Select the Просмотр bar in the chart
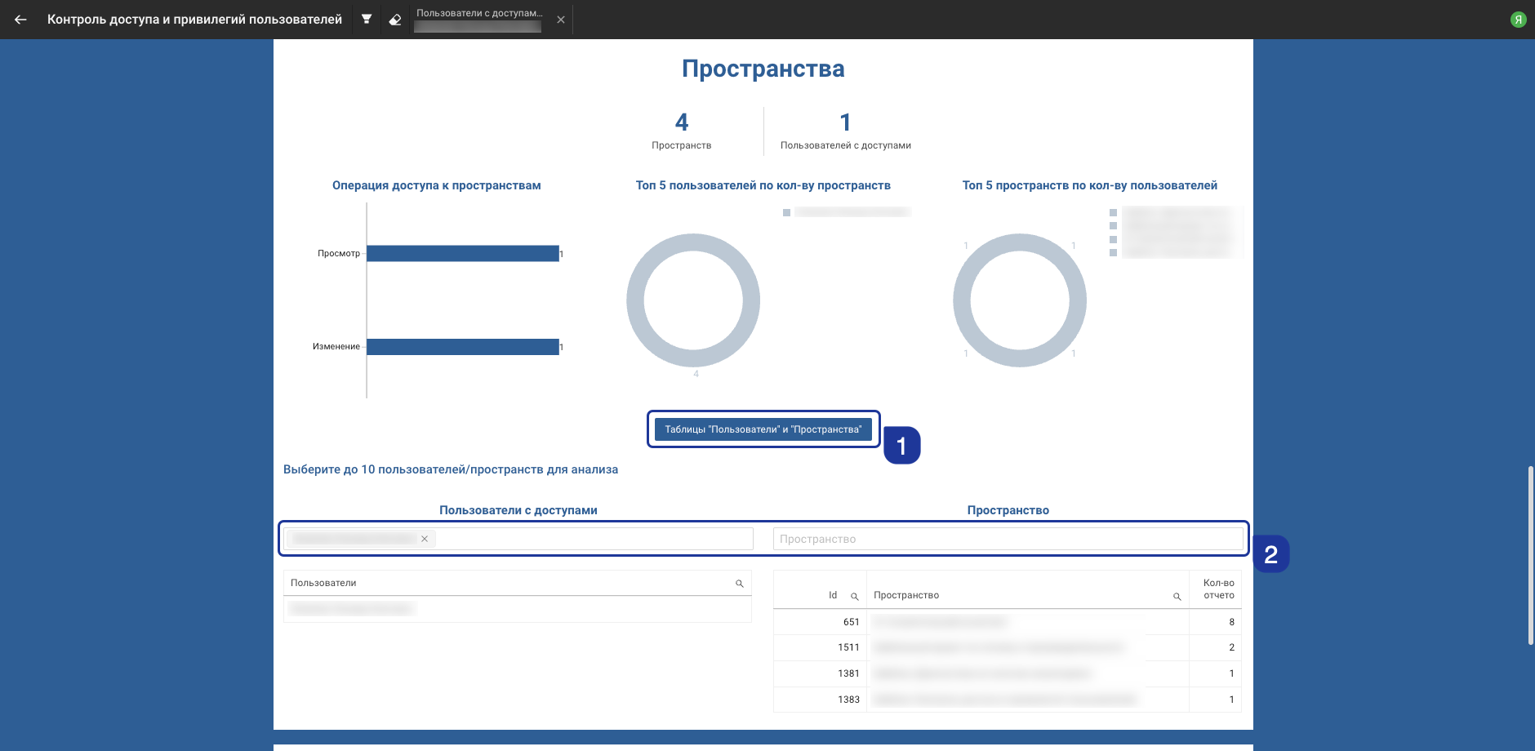This screenshot has width=1535, height=751. coord(462,254)
